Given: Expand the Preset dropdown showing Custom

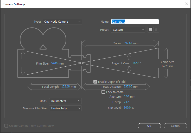Looking at the screenshot, I should point(128,30).
